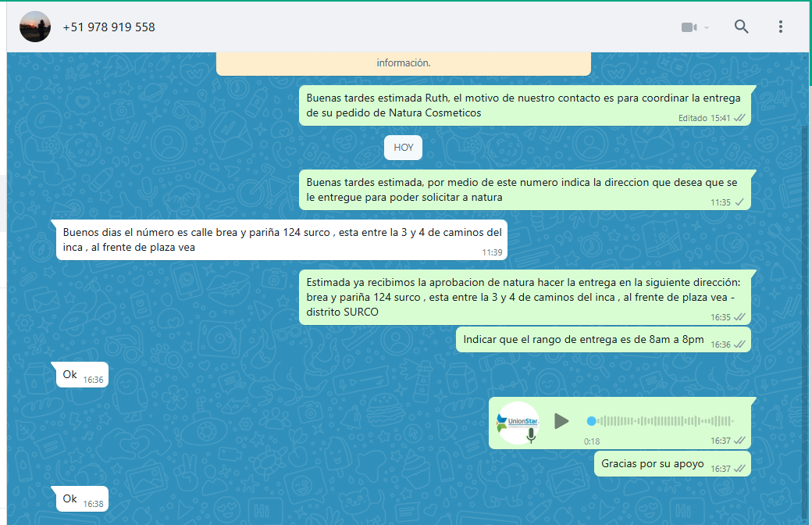
Task: Select the "Ok" message sent at 16:38
Action: pos(70,498)
